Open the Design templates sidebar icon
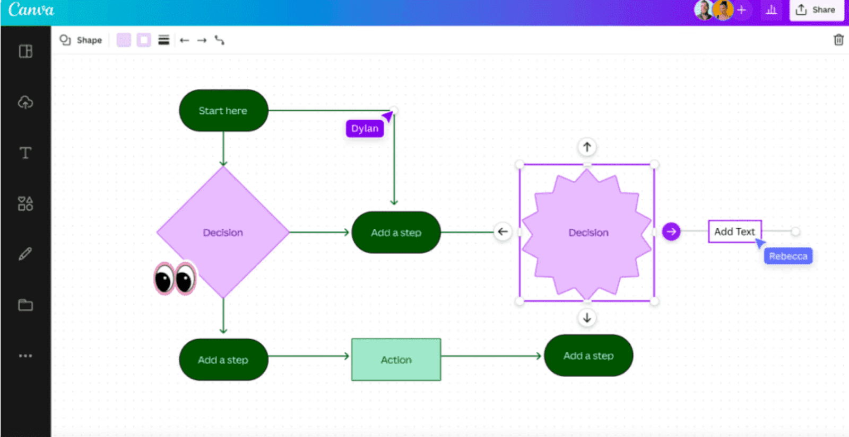 point(25,51)
